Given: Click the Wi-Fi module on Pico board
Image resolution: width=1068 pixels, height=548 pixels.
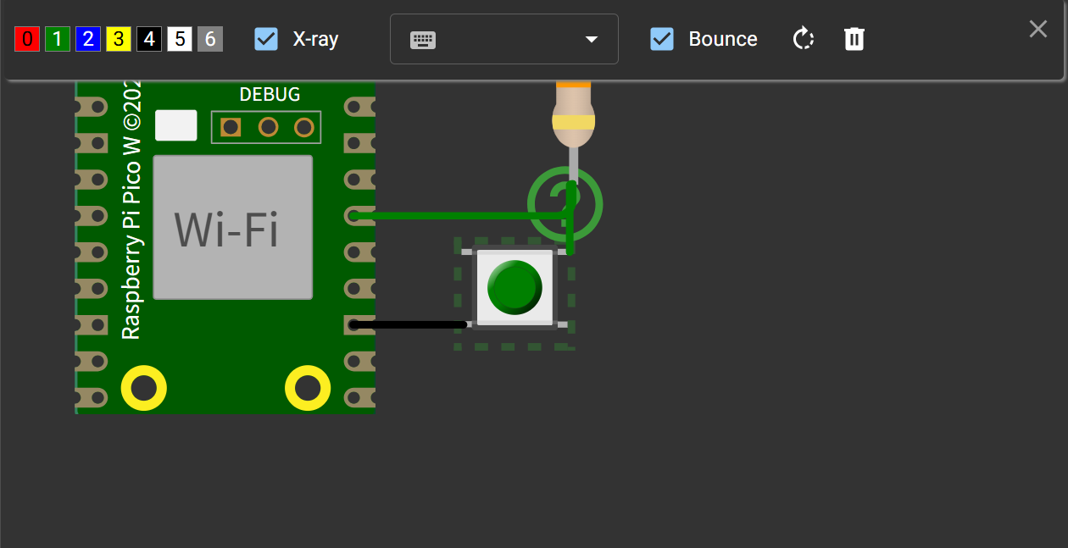Looking at the screenshot, I should click(x=232, y=227).
